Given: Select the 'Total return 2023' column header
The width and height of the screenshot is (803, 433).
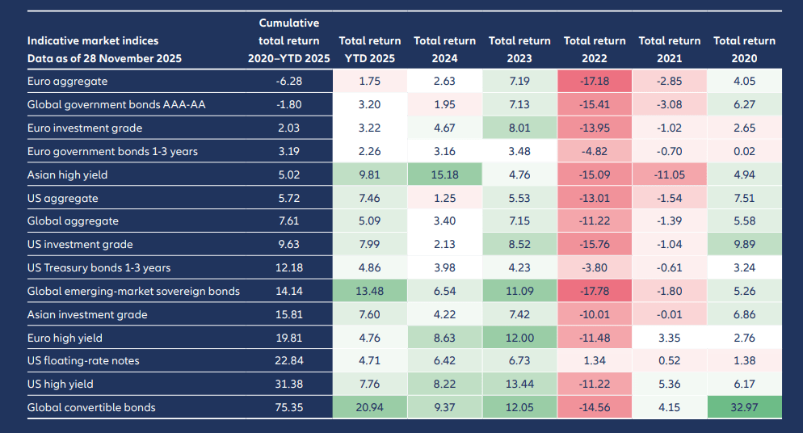Looking at the screenshot, I should click(519, 49).
